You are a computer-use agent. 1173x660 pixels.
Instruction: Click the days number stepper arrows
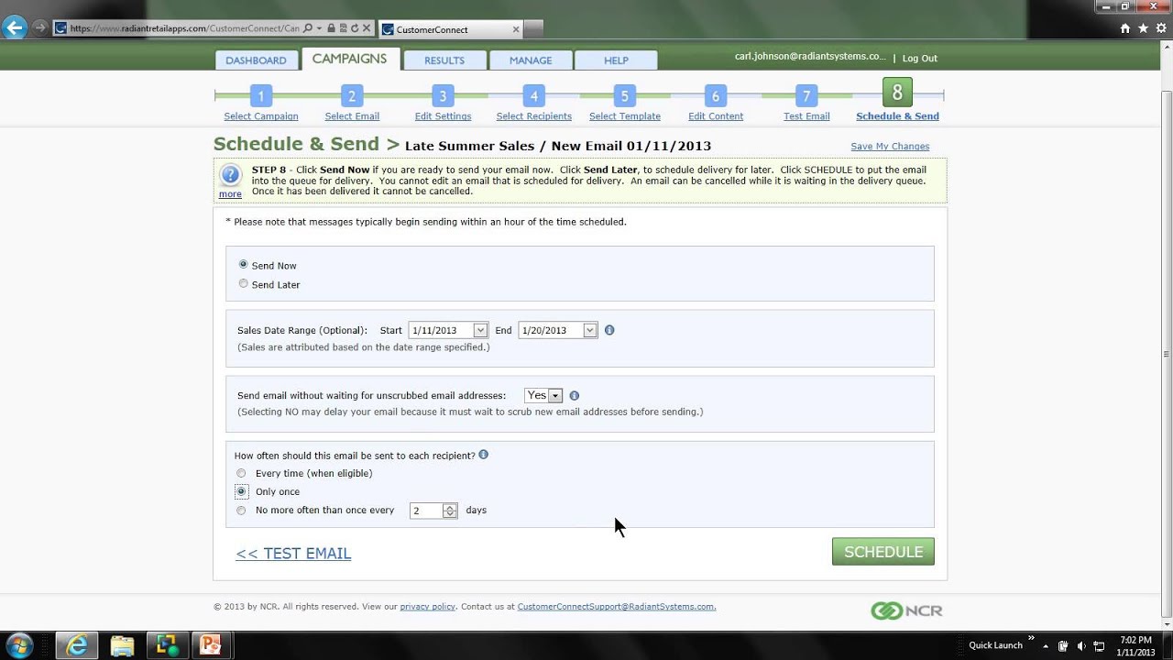click(x=449, y=511)
